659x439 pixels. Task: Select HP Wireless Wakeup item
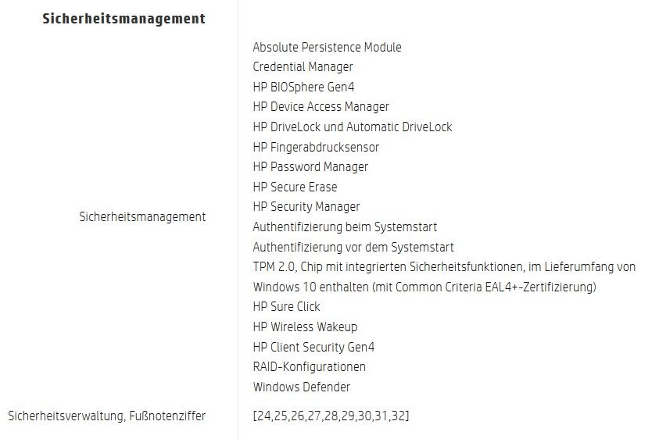(305, 327)
